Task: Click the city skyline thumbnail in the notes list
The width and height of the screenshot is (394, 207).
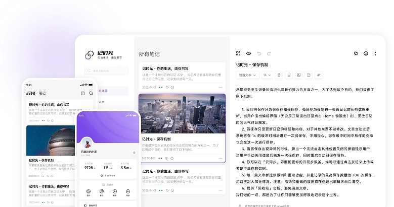Action: click(182, 113)
